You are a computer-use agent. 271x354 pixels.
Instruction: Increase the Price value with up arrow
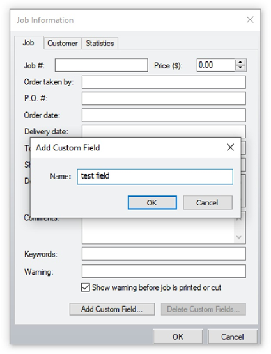[x=240, y=62]
